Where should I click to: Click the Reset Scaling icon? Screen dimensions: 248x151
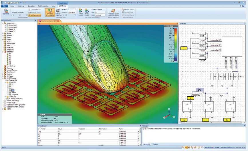click(x=87, y=12)
